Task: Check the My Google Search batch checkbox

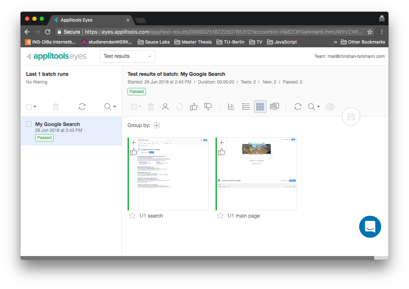Action: 29,124
